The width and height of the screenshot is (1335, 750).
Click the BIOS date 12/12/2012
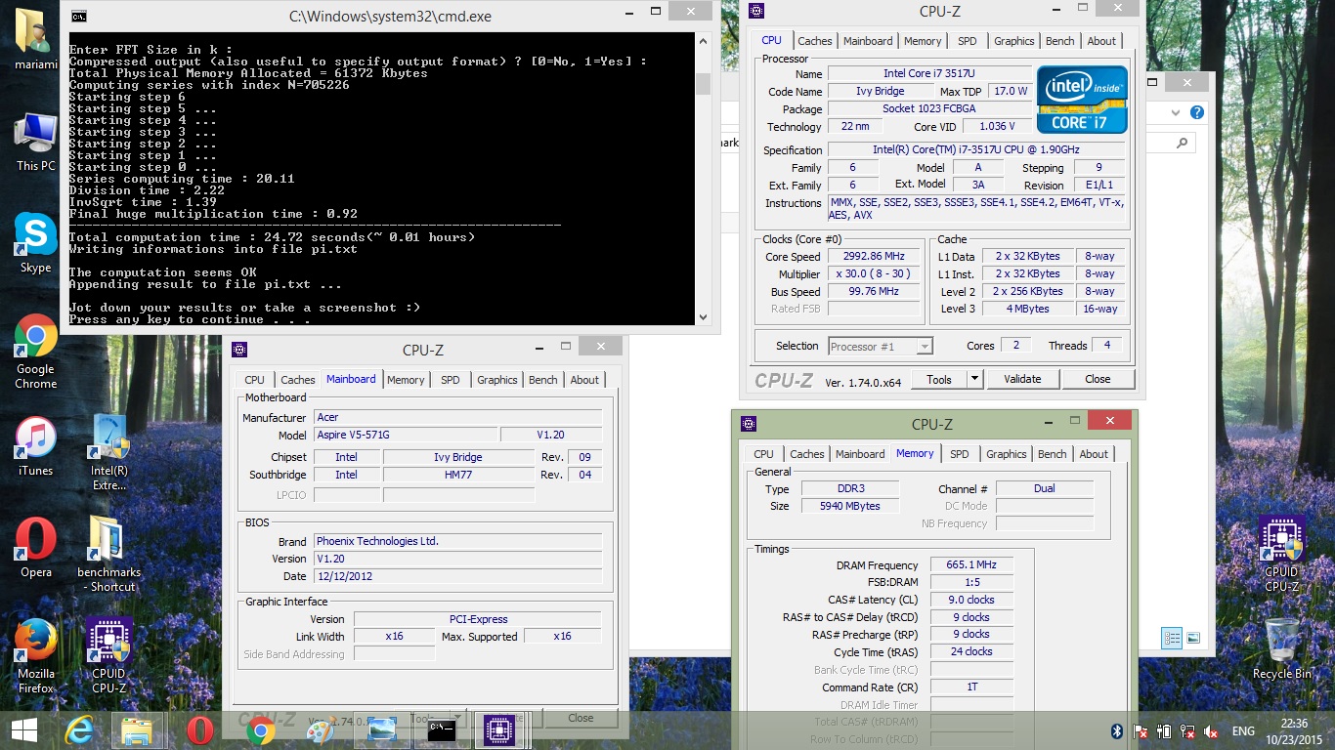tap(457, 576)
